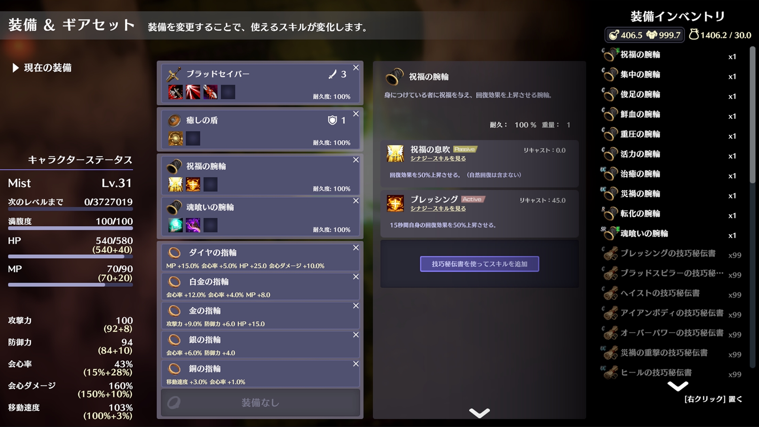The width and height of the screenshot is (759, 427).
Task: Click 技巧秘伝書を使ってスキルを追加 button
Action: 480,264
